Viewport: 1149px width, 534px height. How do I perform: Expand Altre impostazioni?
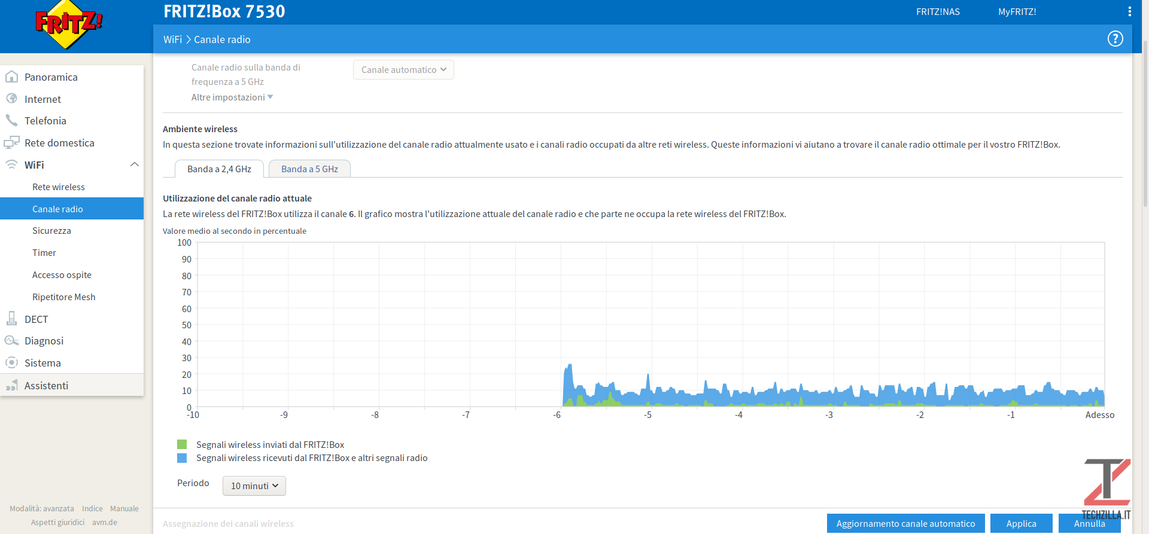click(x=232, y=97)
